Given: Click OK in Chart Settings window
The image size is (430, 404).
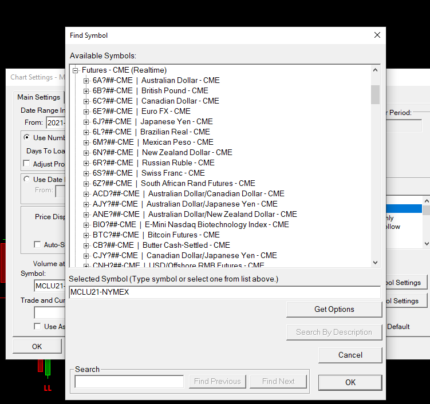Looking at the screenshot, I should point(37,347).
